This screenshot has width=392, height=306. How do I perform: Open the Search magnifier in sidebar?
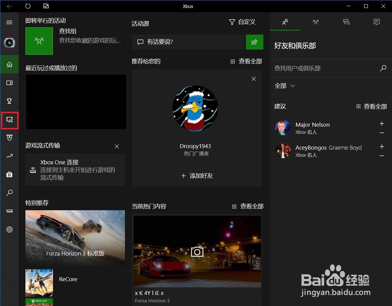point(9,193)
